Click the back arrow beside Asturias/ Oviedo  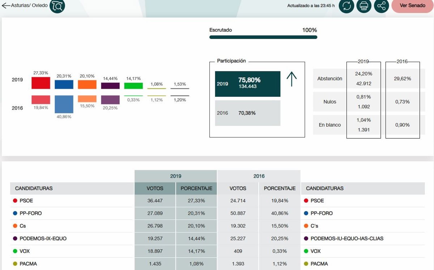tap(6, 6)
